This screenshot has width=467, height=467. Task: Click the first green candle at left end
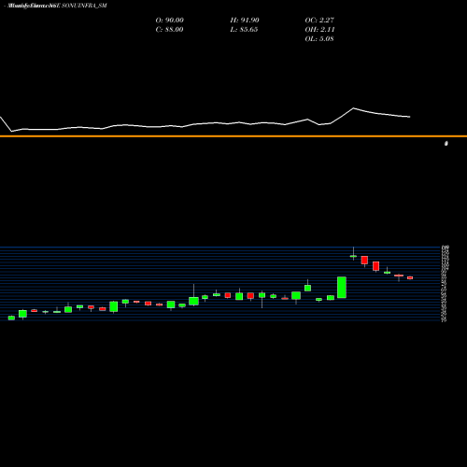click(x=11, y=318)
